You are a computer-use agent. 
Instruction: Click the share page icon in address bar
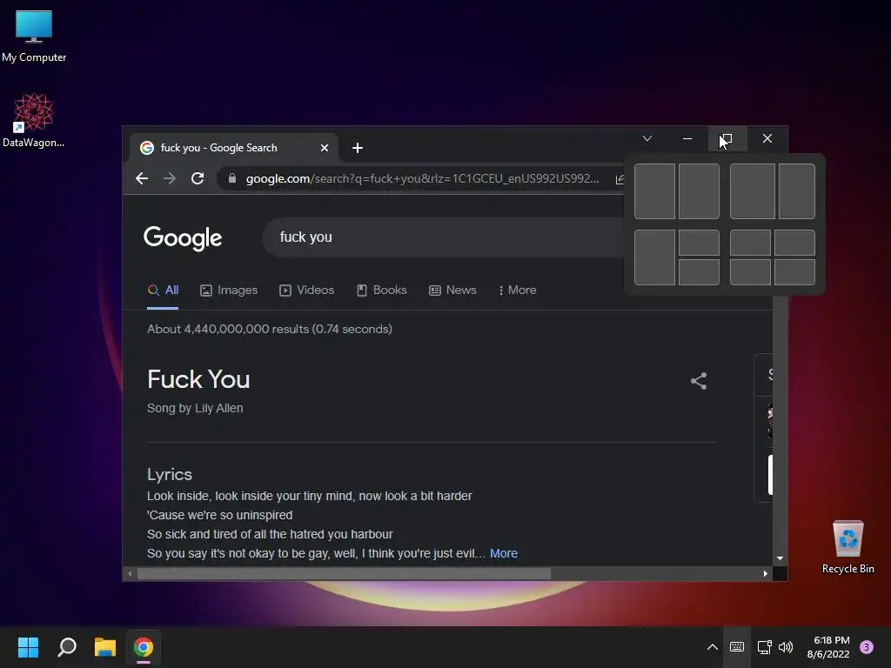click(x=620, y=179)
